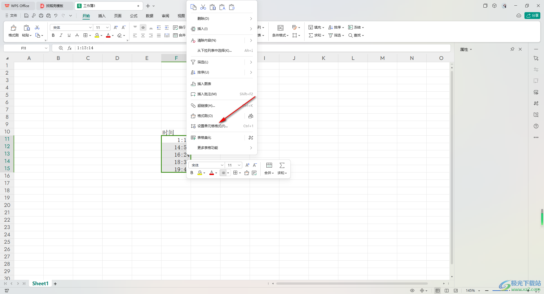The width and height of the screenshot is (544, 294).
Task: Click the print icon in the quick access bar
Action: point(41,16)
